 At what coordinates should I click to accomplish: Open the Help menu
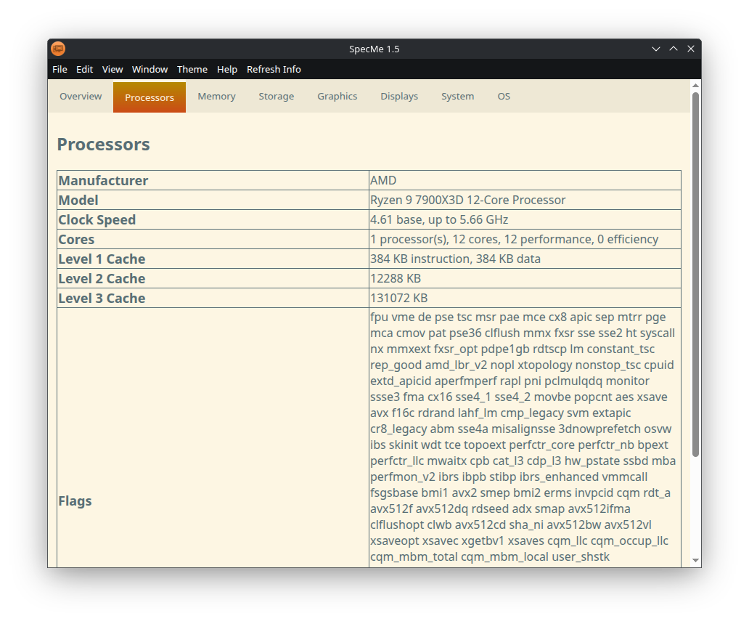tap(227, 69)
